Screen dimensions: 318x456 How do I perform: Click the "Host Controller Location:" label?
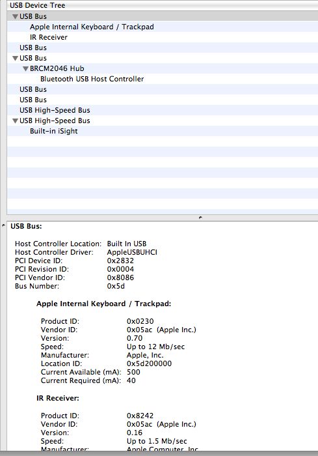click(x=58, y=244)
